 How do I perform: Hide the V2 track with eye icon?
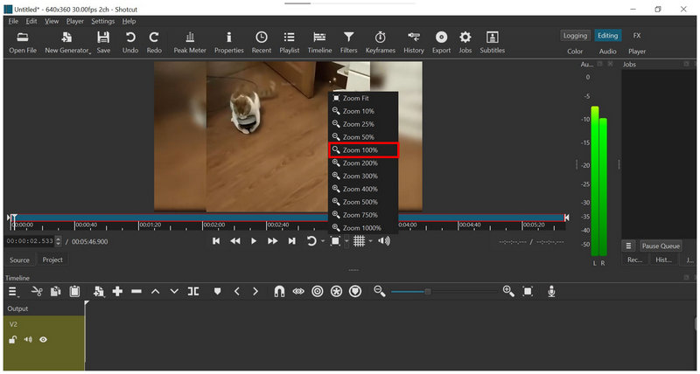[43, 340]
